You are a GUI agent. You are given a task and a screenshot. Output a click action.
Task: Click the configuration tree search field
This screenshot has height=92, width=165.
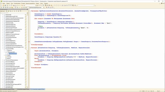13,13
